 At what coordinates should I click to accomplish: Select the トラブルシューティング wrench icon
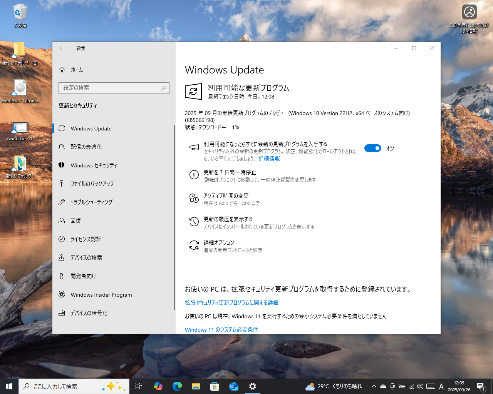point(61,202)
